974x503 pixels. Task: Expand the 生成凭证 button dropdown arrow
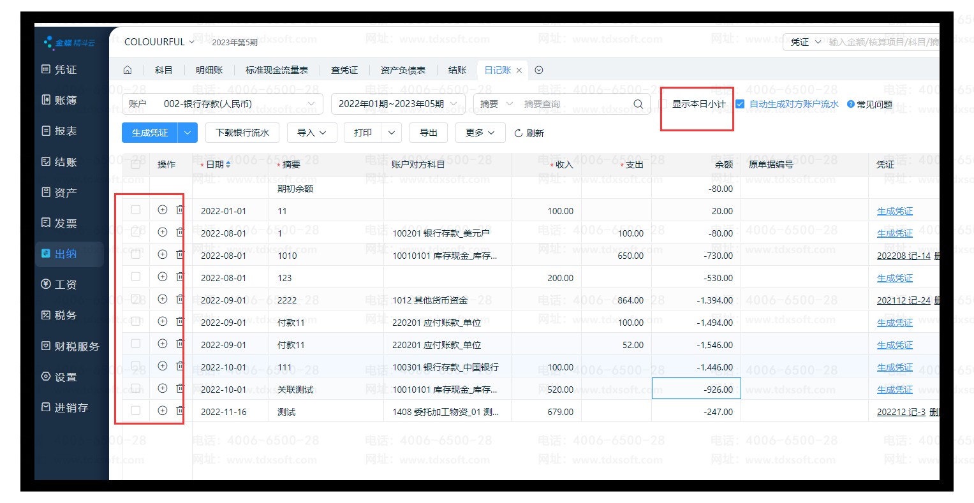click(x=188, y=133)
